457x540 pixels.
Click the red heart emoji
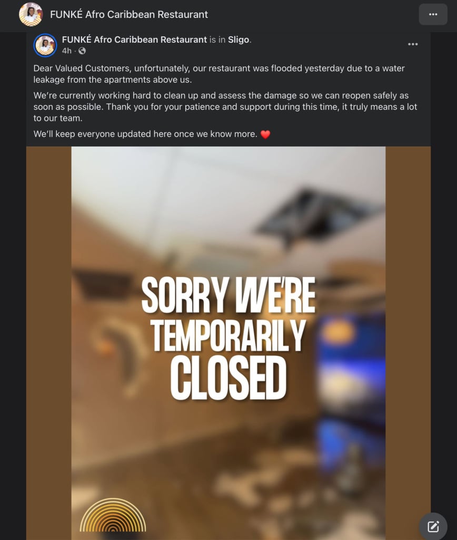pos(265,134)
